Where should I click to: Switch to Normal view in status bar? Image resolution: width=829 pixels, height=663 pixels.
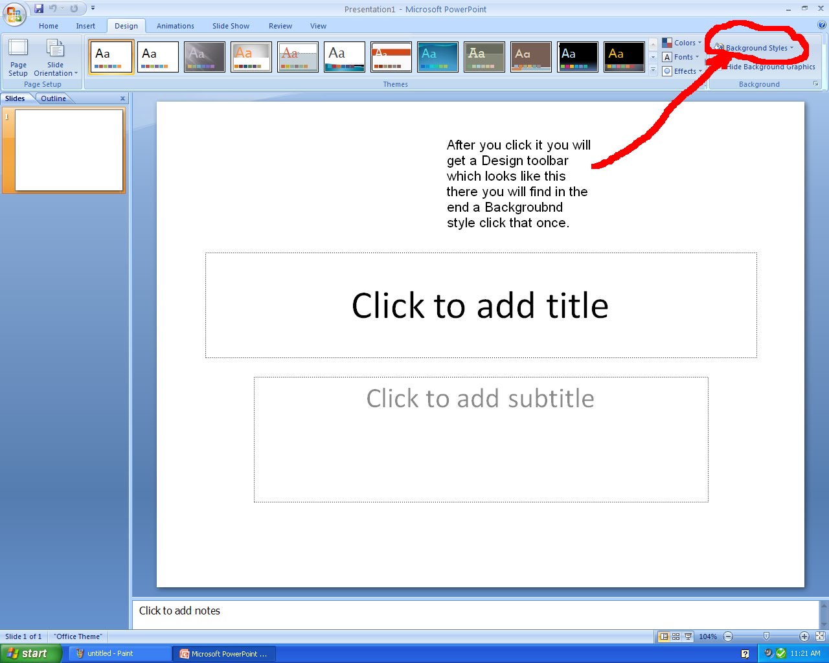click(x=664, y=636)
